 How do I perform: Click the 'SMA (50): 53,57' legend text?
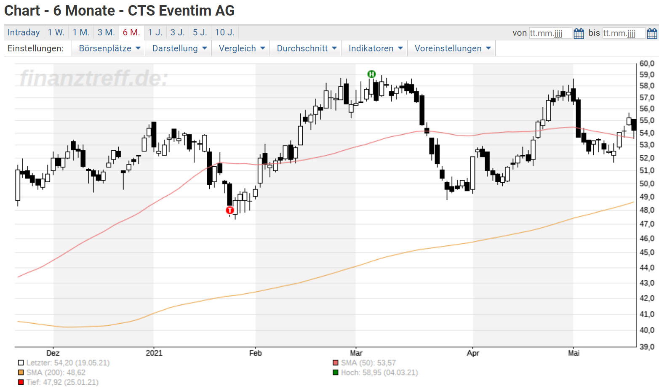click(x=368, y=363)
